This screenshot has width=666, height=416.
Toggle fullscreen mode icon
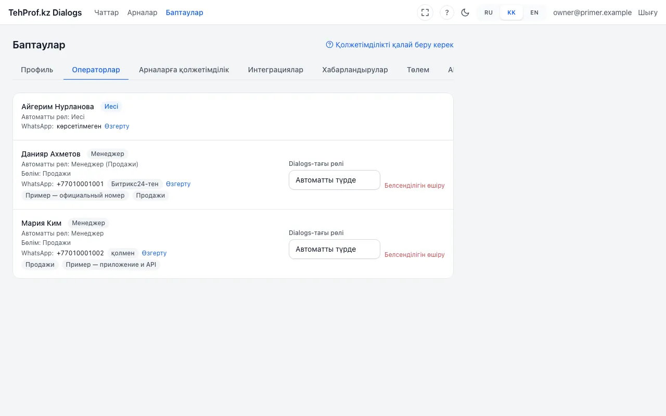[x=425, y=12]
